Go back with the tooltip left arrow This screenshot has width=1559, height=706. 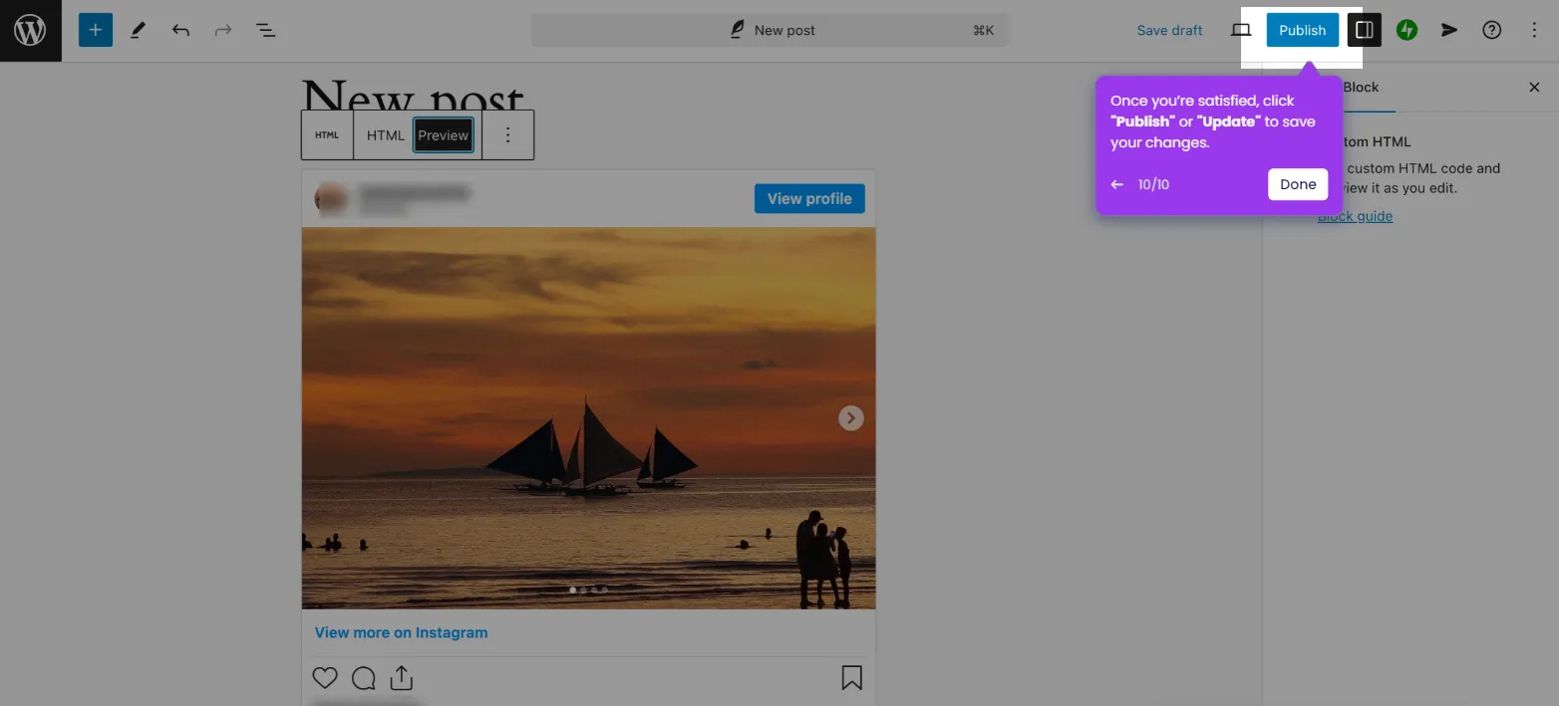pyautogui.click(x=1116, y=184)
